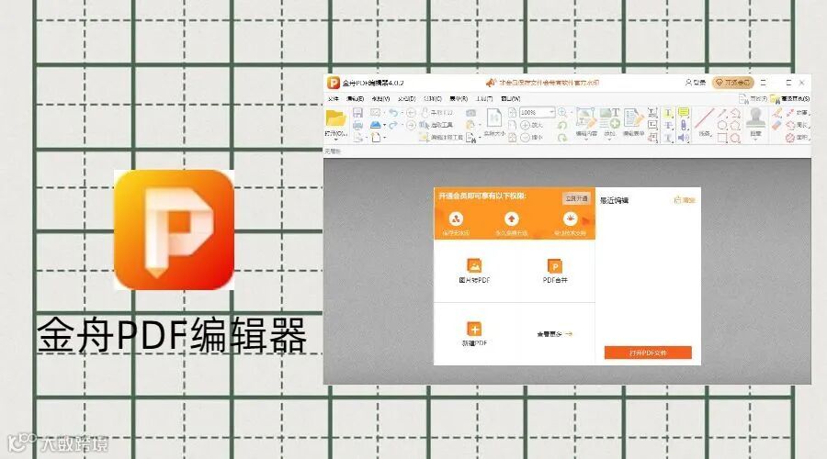The height and width of the screenshot is (459, 827).
Task: Select the highlight text tool with yellow T
Action: (668, 113)
